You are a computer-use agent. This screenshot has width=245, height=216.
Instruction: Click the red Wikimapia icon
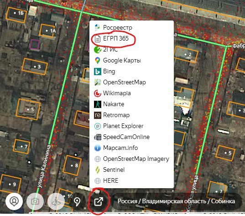pyautogui.click(x=98, y=93)
